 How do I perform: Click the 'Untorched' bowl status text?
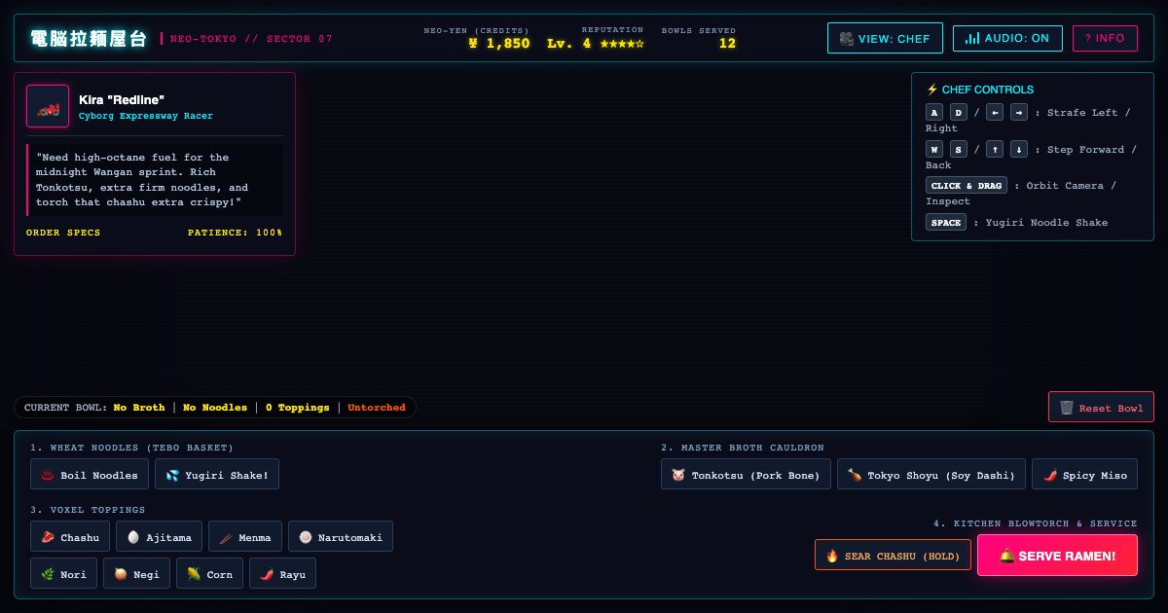click(x=377, y=408)
